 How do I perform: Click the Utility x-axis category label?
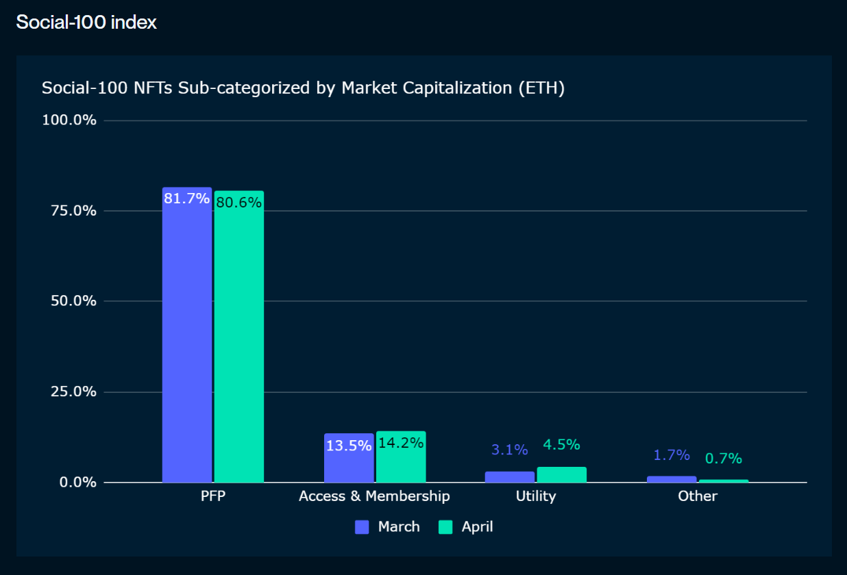pos(536,496)
